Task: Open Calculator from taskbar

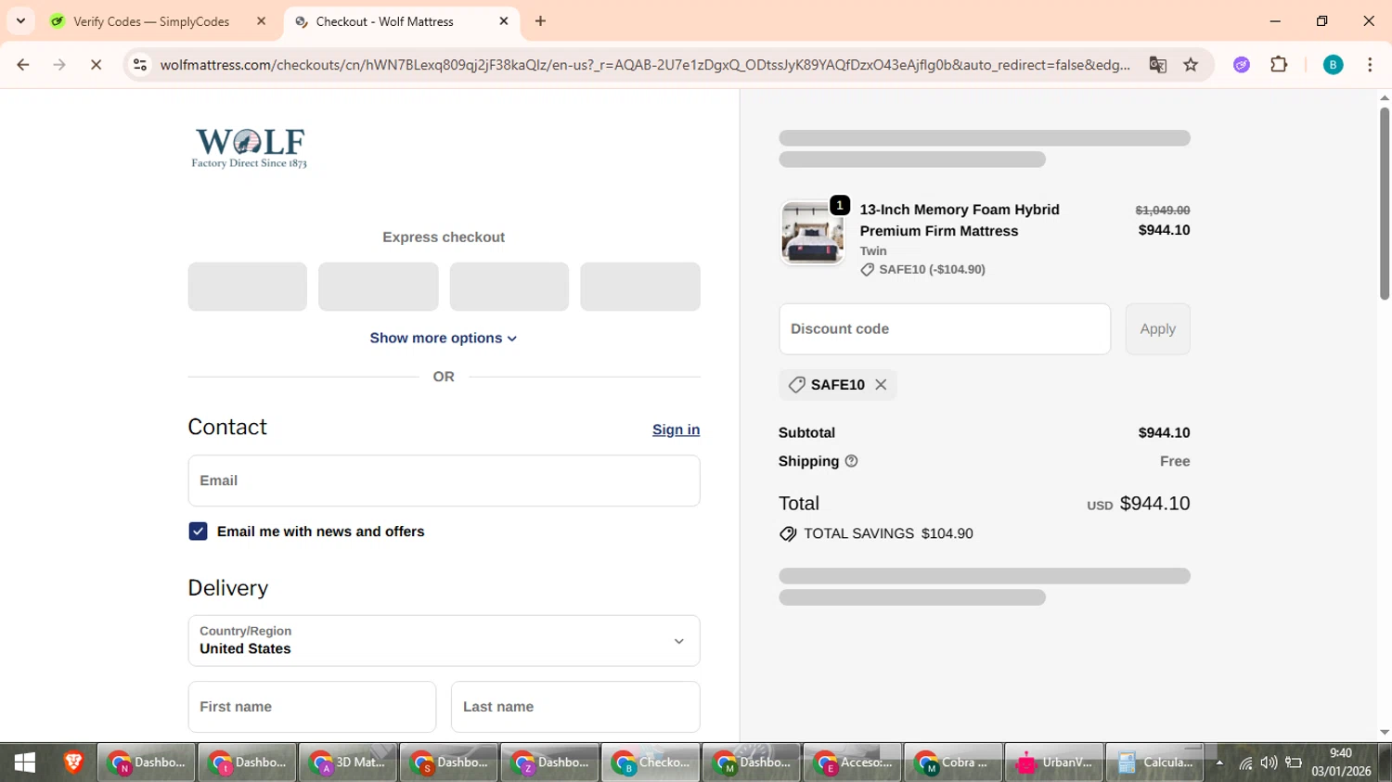Action: pyautogui.click(x=1155, y=763)
